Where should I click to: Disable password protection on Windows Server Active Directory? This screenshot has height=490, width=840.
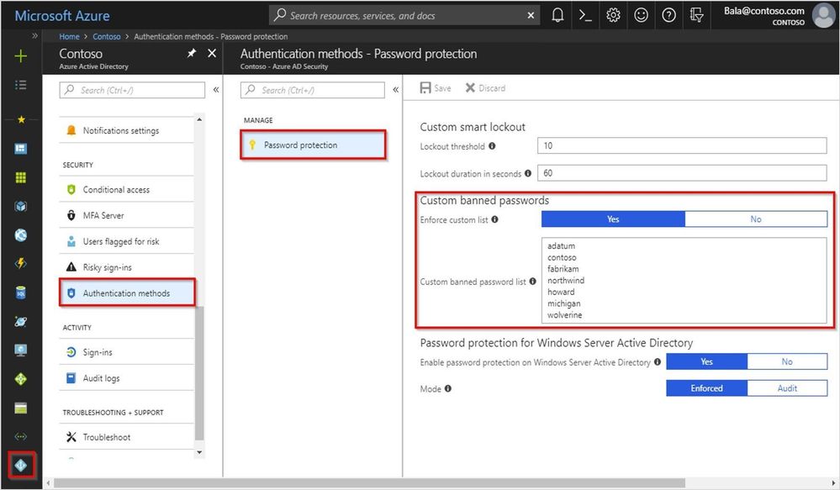coord(787,361)
